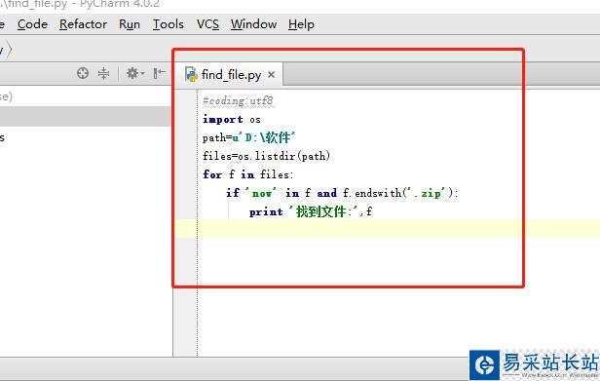Close the find_file.py tab
Screen dimensions: 600x381
(271, 74)
